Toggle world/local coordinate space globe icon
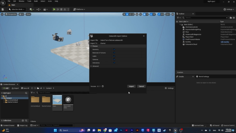Screen dimensions: 236x133 137,14
